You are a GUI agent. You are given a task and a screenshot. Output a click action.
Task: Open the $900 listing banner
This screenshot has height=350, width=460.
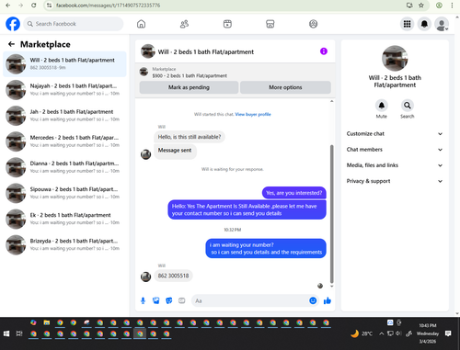(235, 73)
